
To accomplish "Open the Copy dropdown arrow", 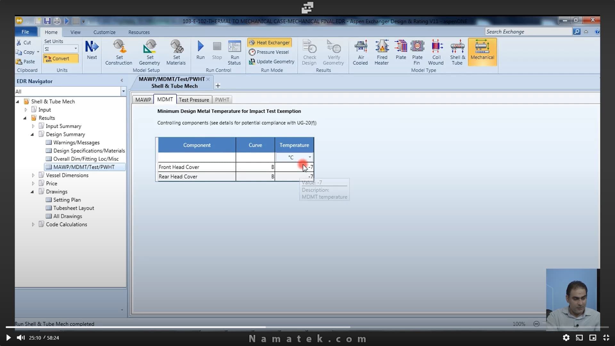I will coord(38,52).
